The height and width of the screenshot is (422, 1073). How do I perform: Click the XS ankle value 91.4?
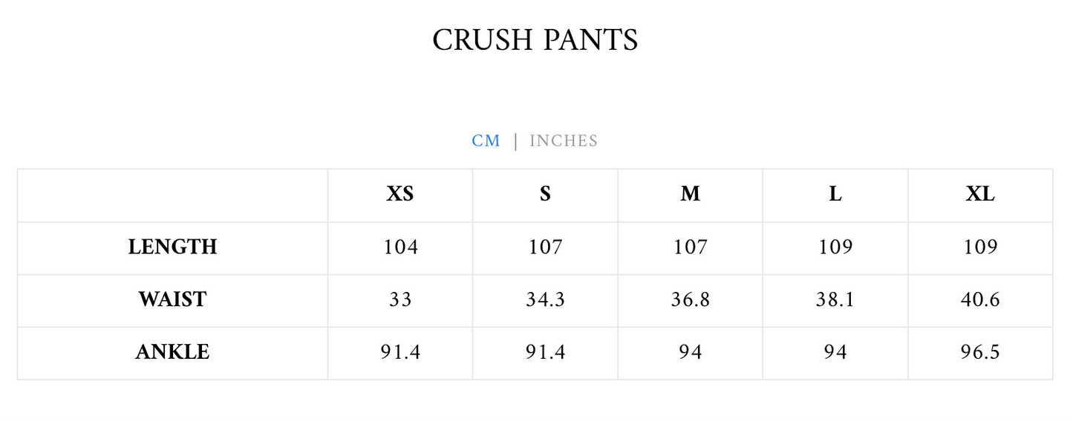(400, 352)
